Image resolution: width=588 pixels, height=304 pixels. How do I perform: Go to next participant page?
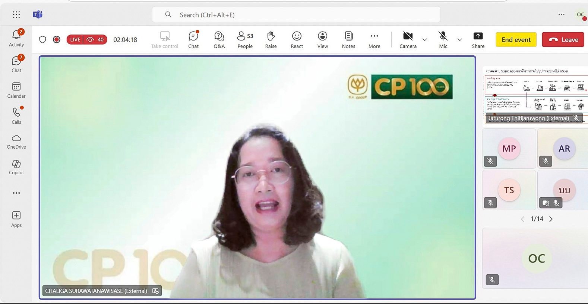[x=551, y=219]
